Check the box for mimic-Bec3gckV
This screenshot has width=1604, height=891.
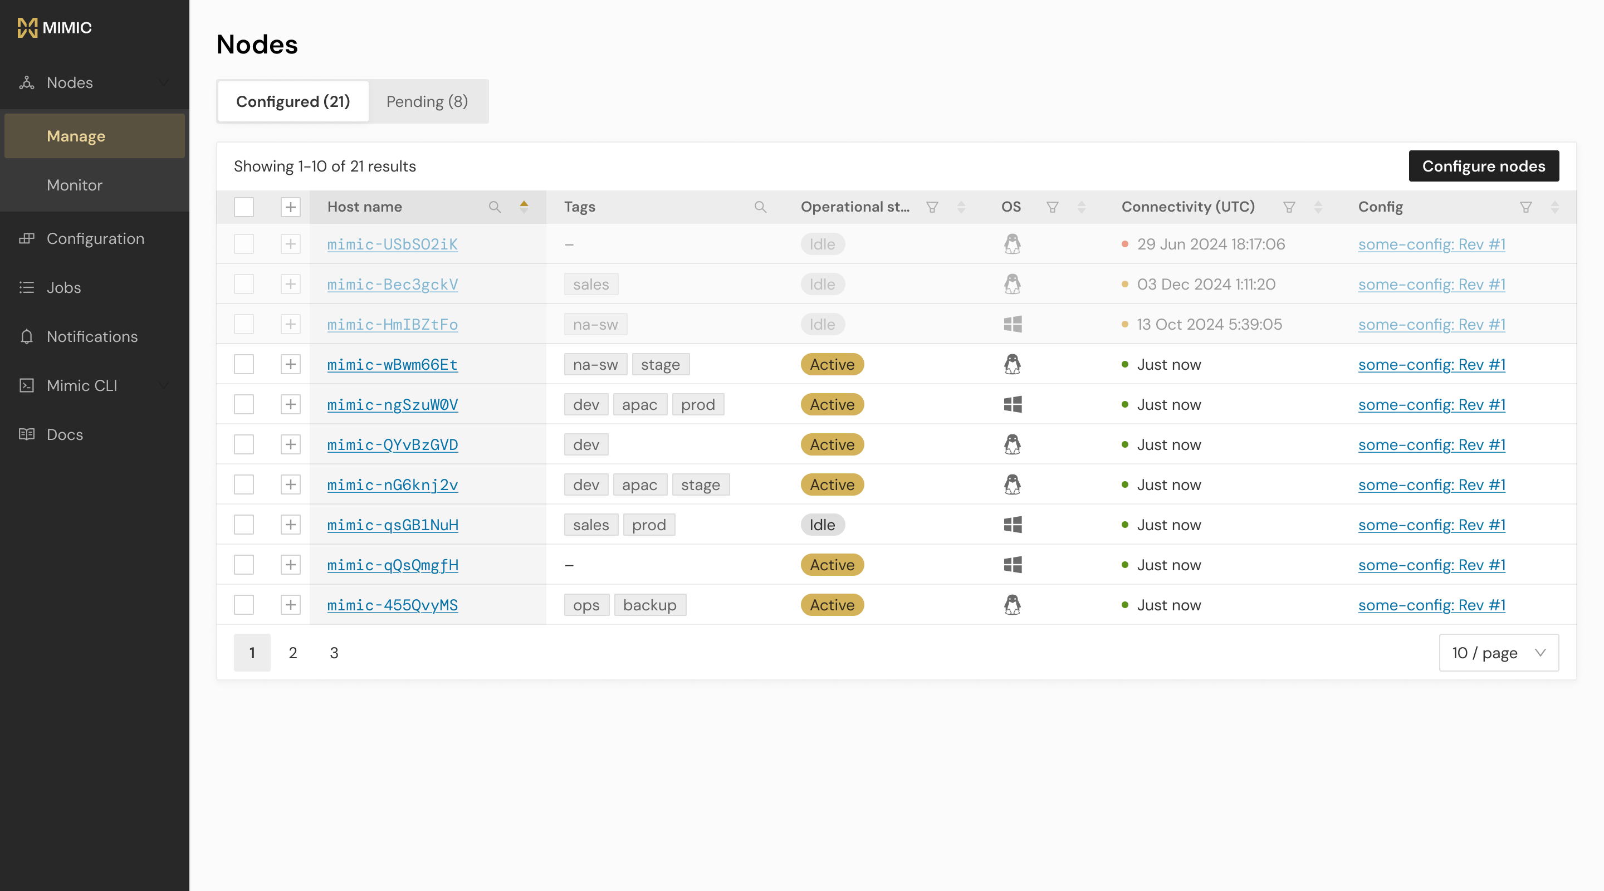[x=244, y=284]
